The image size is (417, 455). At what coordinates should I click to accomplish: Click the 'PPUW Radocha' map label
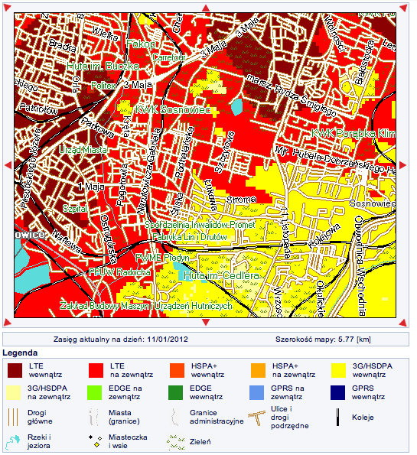(119, 272)
